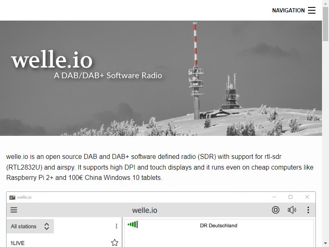Toggle the speaker volume icon in app
The image size is (329, 247).
(x=292, y=210)
